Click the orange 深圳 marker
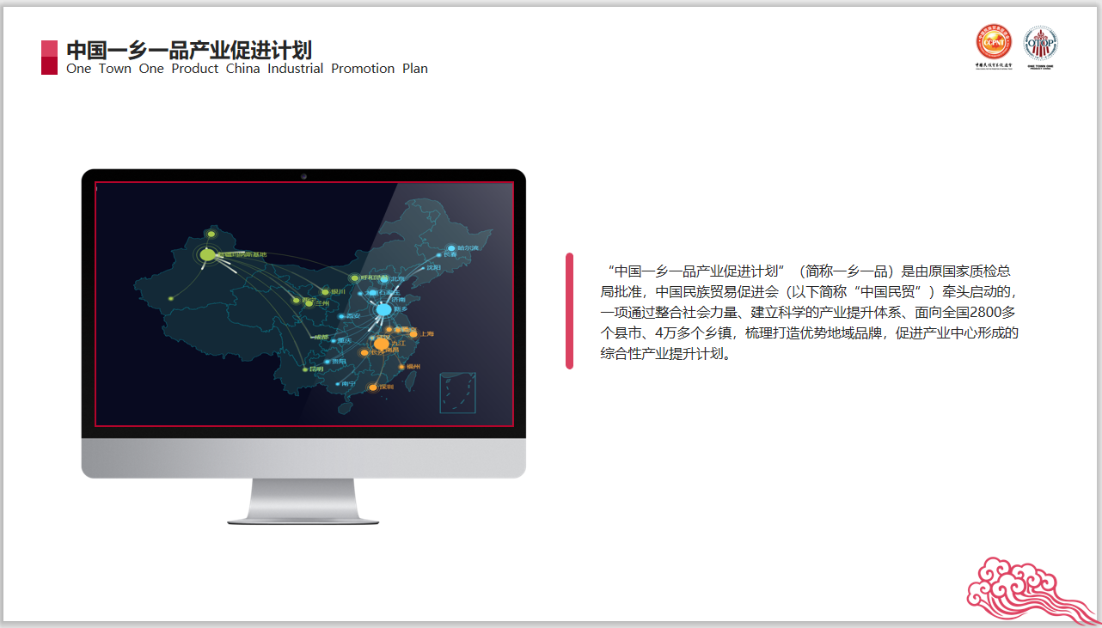The width and height of the screenshot is (1102, 628). click(x=373, y=387)
